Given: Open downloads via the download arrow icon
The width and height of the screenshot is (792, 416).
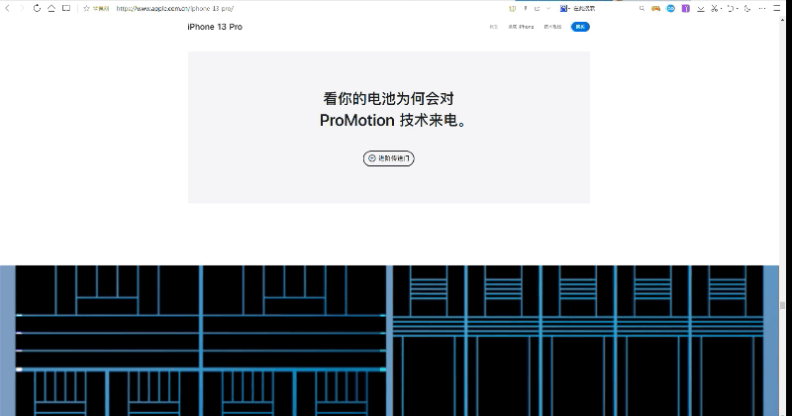Looking at the screenshot, I should [x=701, y=8].
